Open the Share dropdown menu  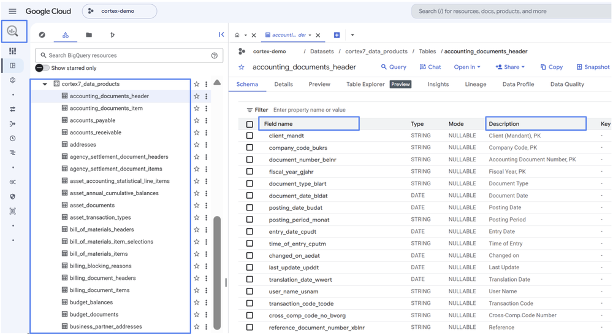510,67
